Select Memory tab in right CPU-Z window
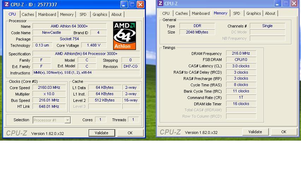The width and height of the screenshot is (301, 185). (220, 13)
